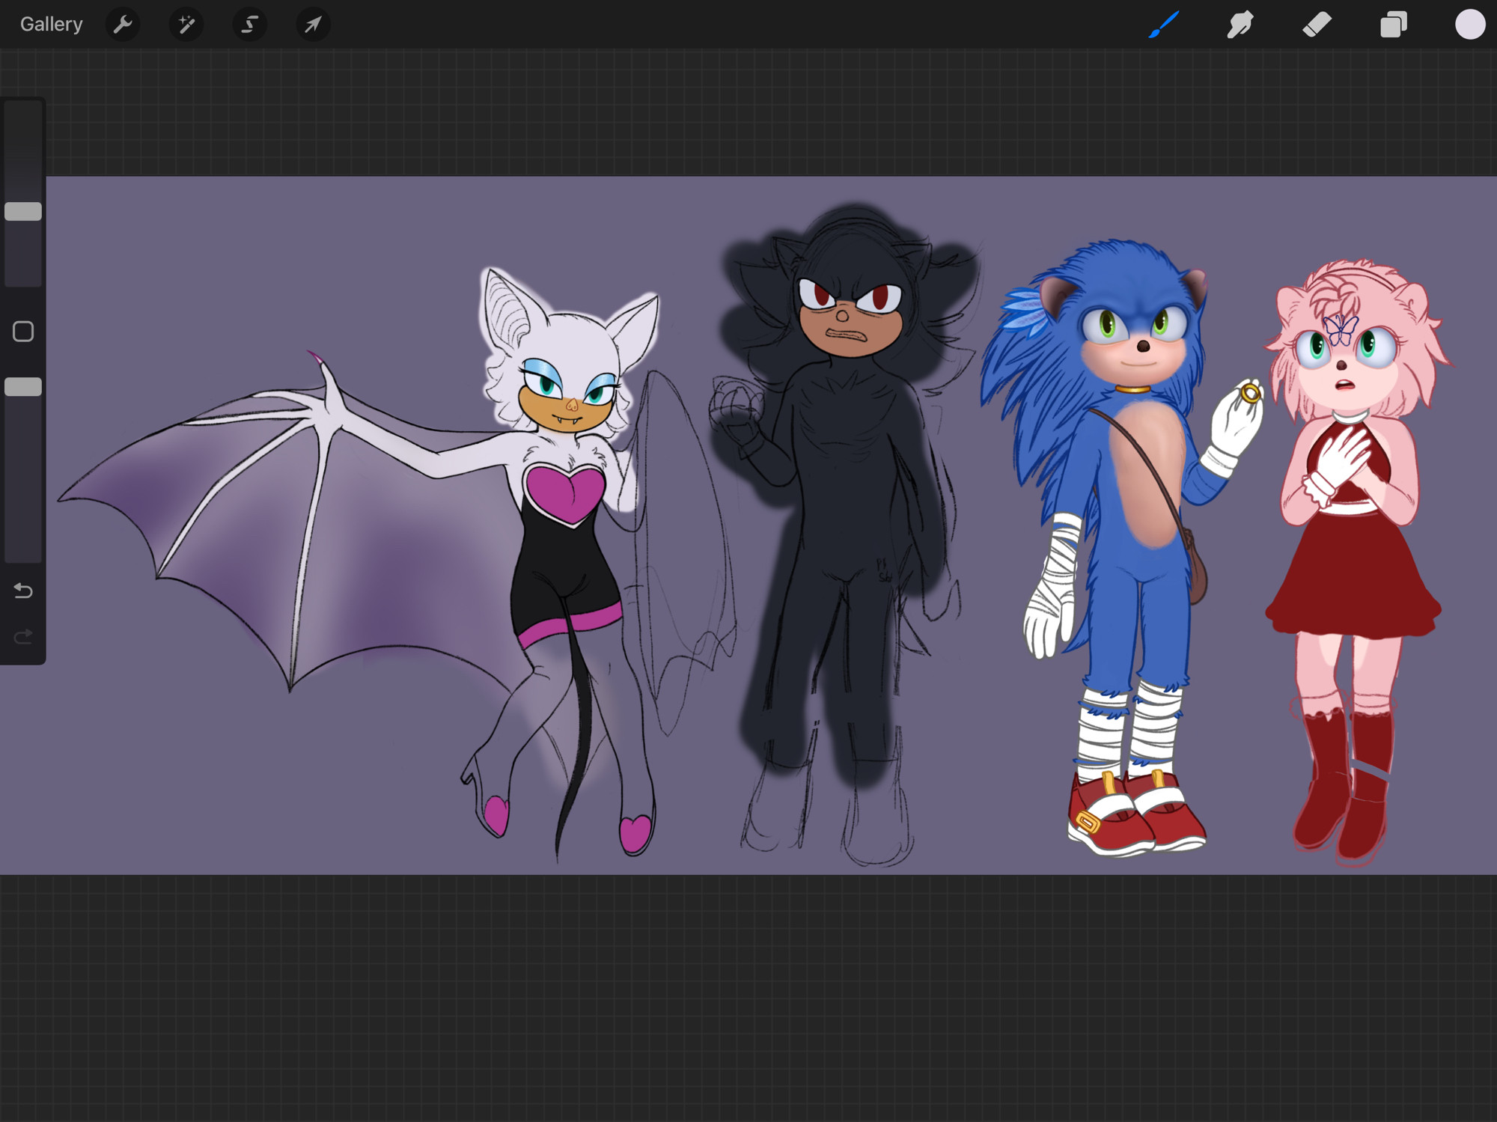1497x1122 pixels.
Task: Activate the Transform arrow tool
Action: point(313,25)
